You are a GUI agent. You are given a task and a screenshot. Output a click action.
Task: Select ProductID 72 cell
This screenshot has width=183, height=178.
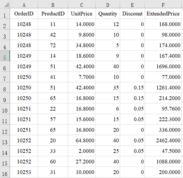pos(53,45)
